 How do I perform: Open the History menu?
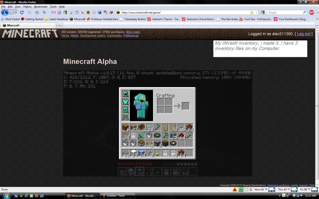[x=27, y=7]
